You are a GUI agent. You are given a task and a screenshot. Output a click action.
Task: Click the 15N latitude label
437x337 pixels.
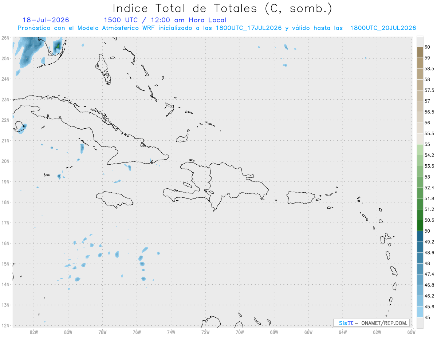click(5, 264)
